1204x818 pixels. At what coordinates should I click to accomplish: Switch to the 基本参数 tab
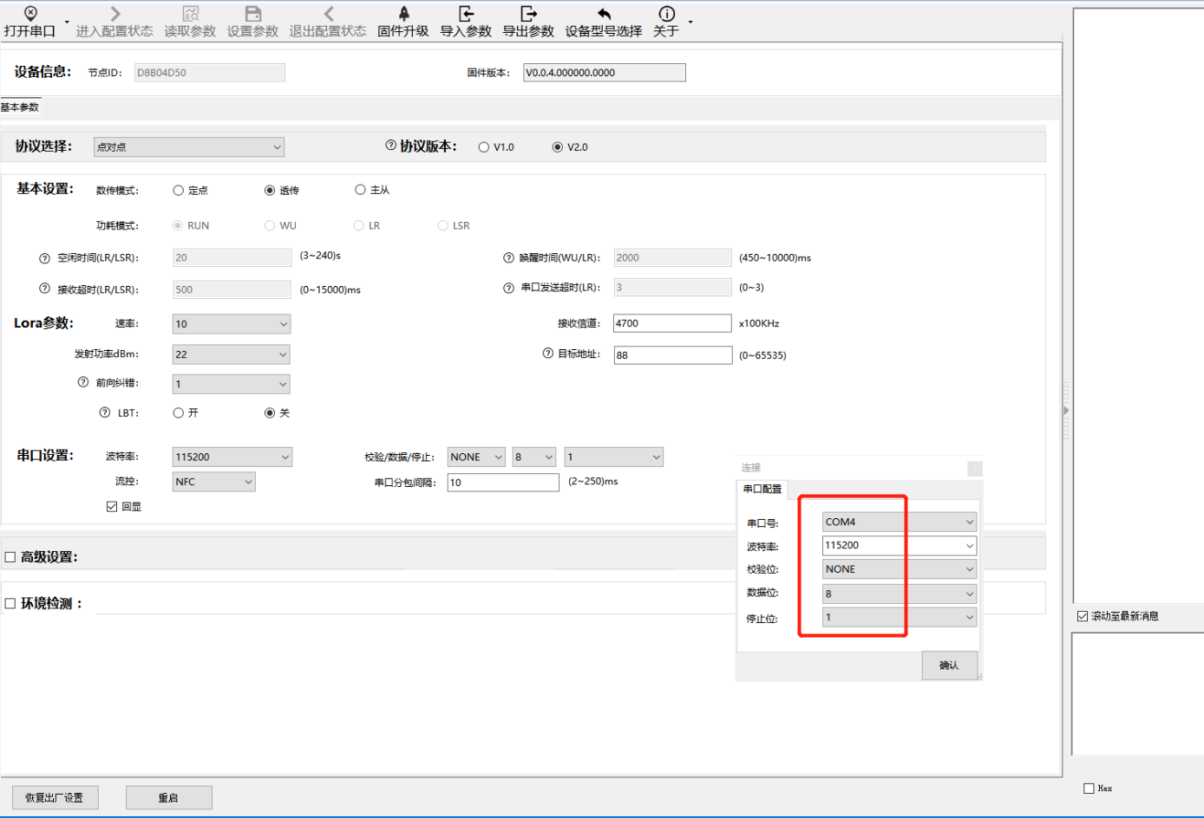pyautogui.click(x=20, y=107)
